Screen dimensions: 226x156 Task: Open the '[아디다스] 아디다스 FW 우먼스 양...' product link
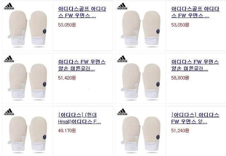click(x=195, y=118)
